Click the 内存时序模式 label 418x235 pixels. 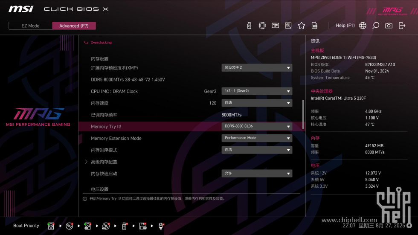[x=104, y=150]
